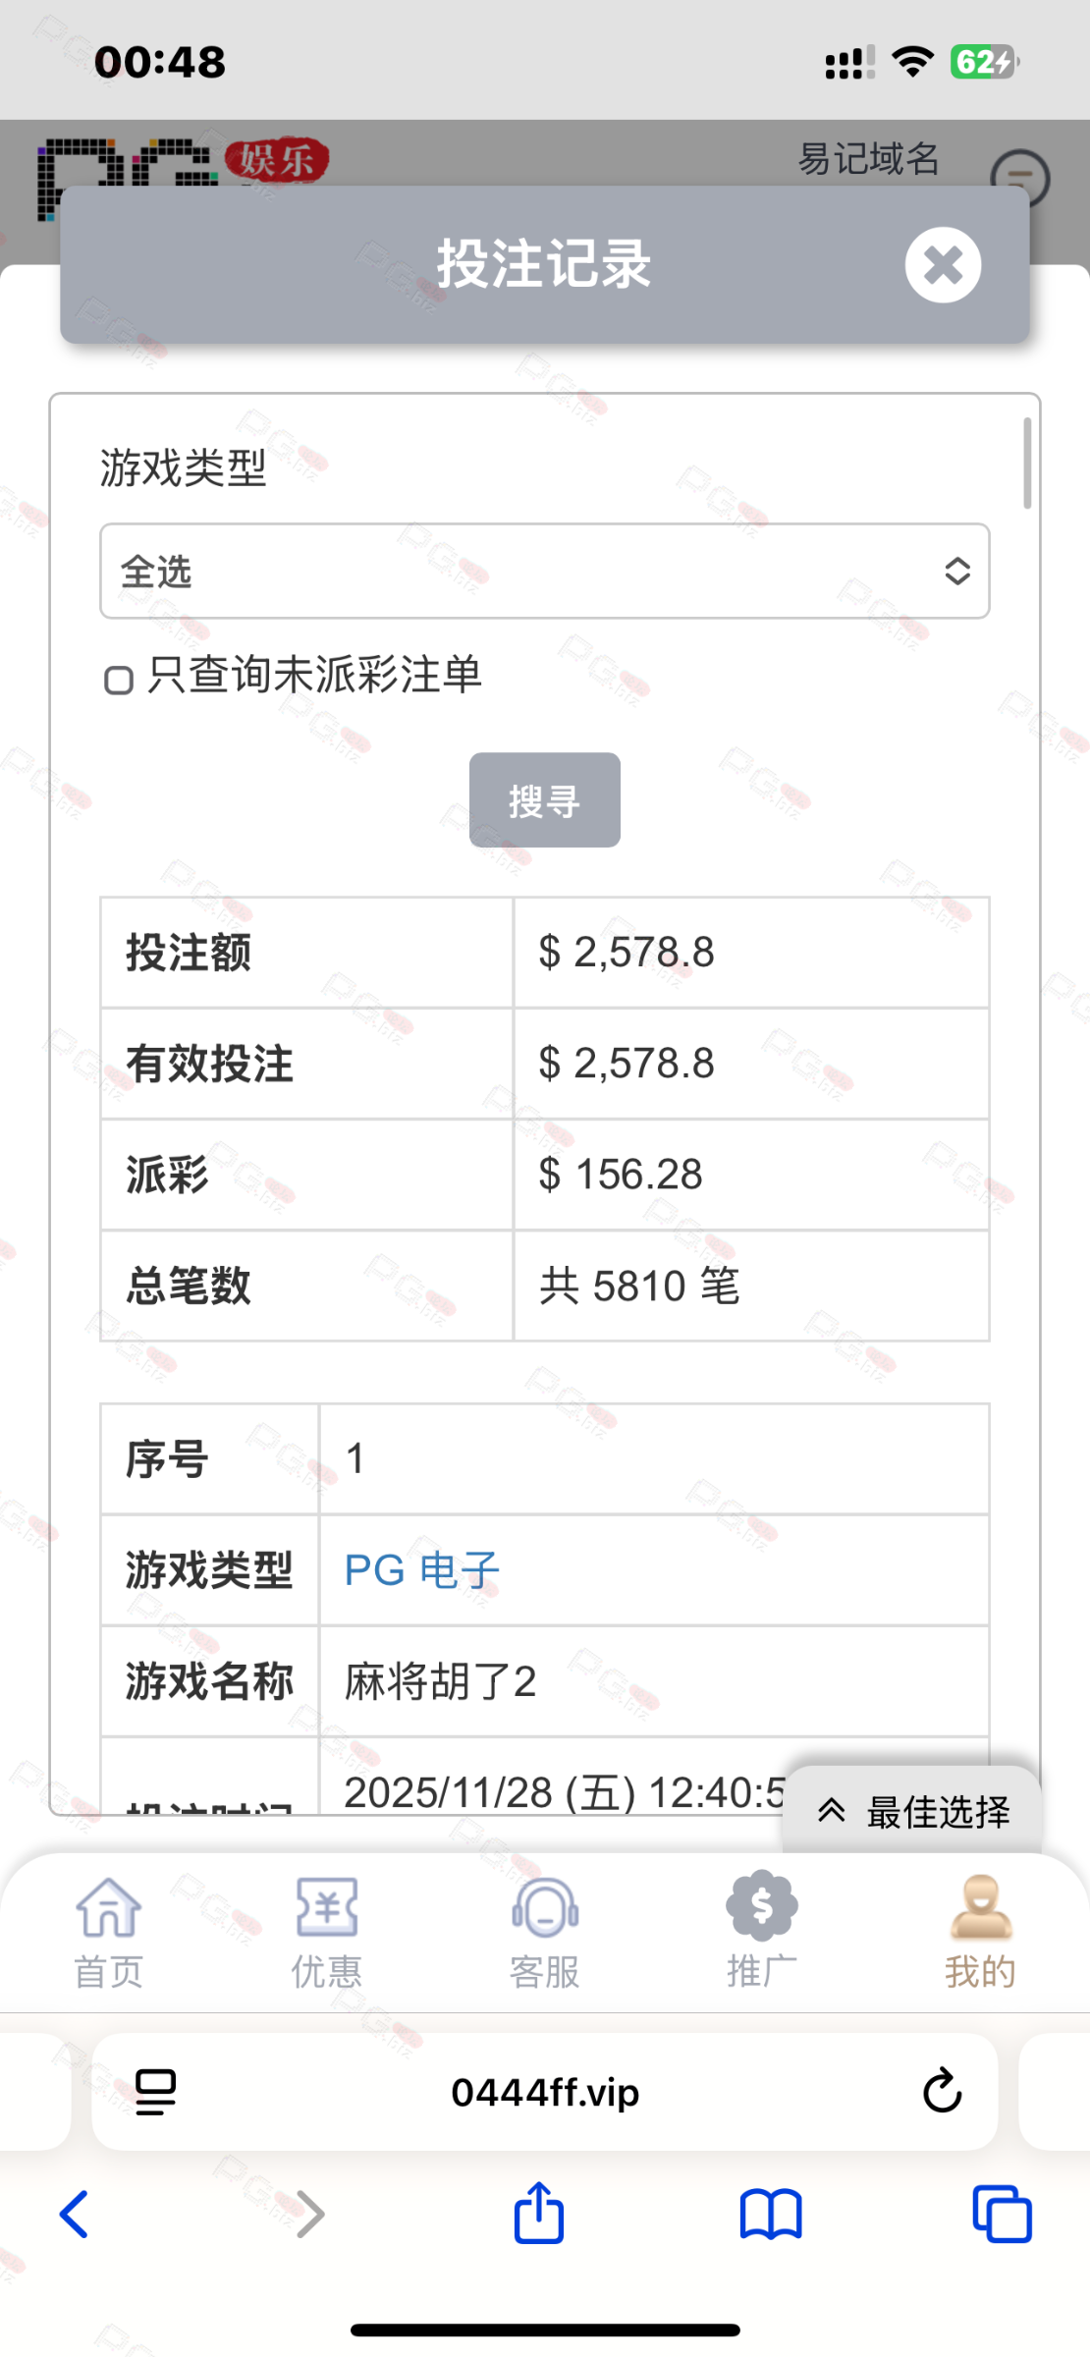Image resolution: width=1090 pixels, height=2357 pixels.
Task: Reload the page in Safari
Action: point(942,2091)
